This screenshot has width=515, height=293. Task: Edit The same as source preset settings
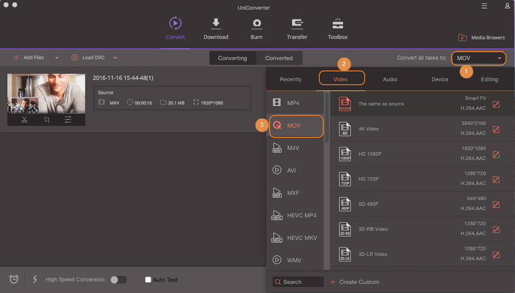tap(496, 104)
